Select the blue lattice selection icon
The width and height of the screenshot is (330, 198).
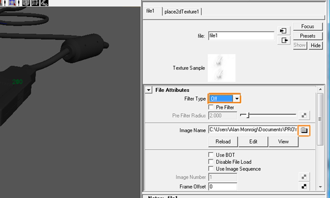click(x=12, y=3)
